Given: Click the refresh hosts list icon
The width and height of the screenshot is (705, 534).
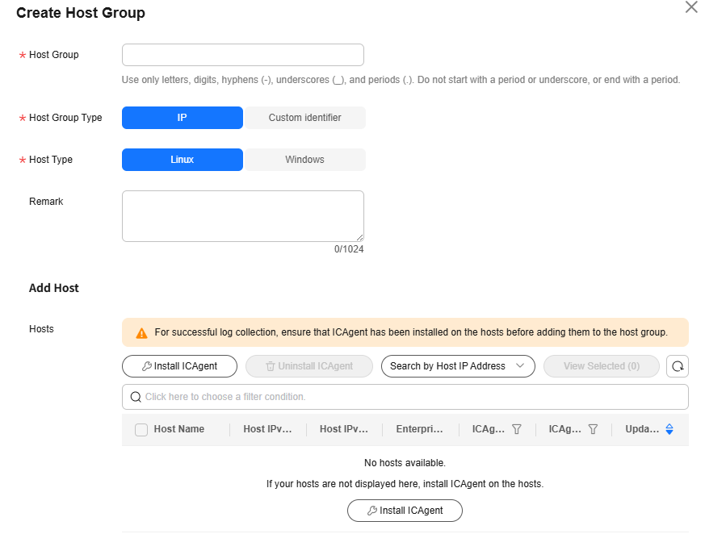Looking at the screenshot, I should click(677, 366).
